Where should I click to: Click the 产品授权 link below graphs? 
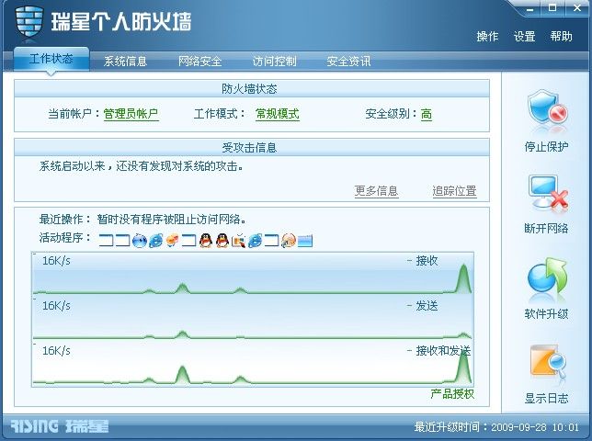452,394
